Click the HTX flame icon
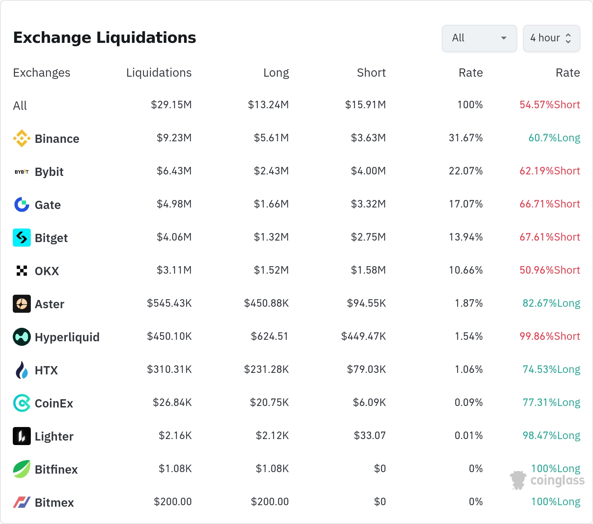The width and height of the screenshot is (593, 524). [22, 370]
